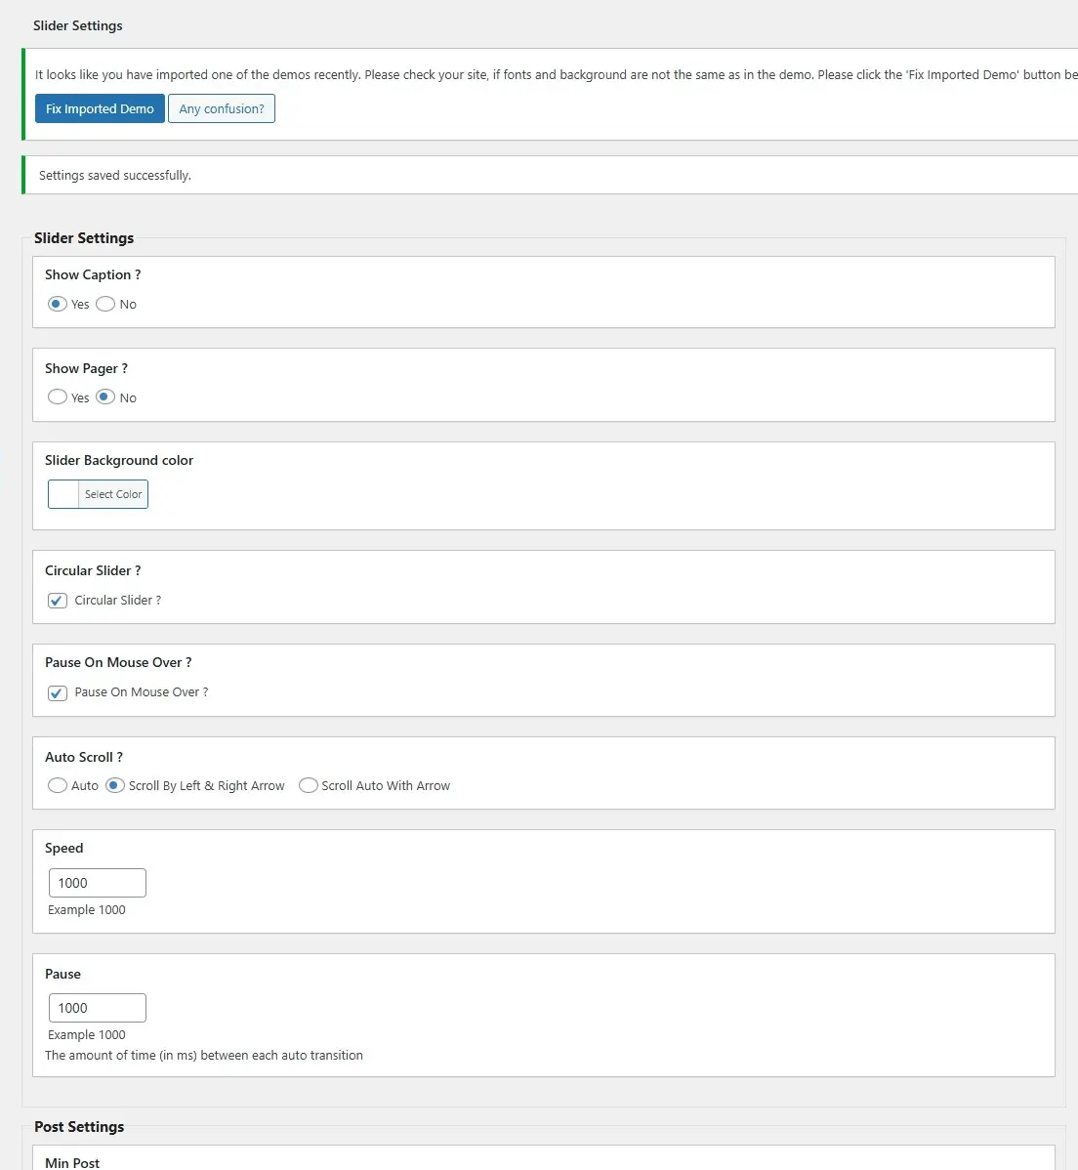
Task: Click the label text beside Circular Slider checkbox
Action: tap(118, 601)
